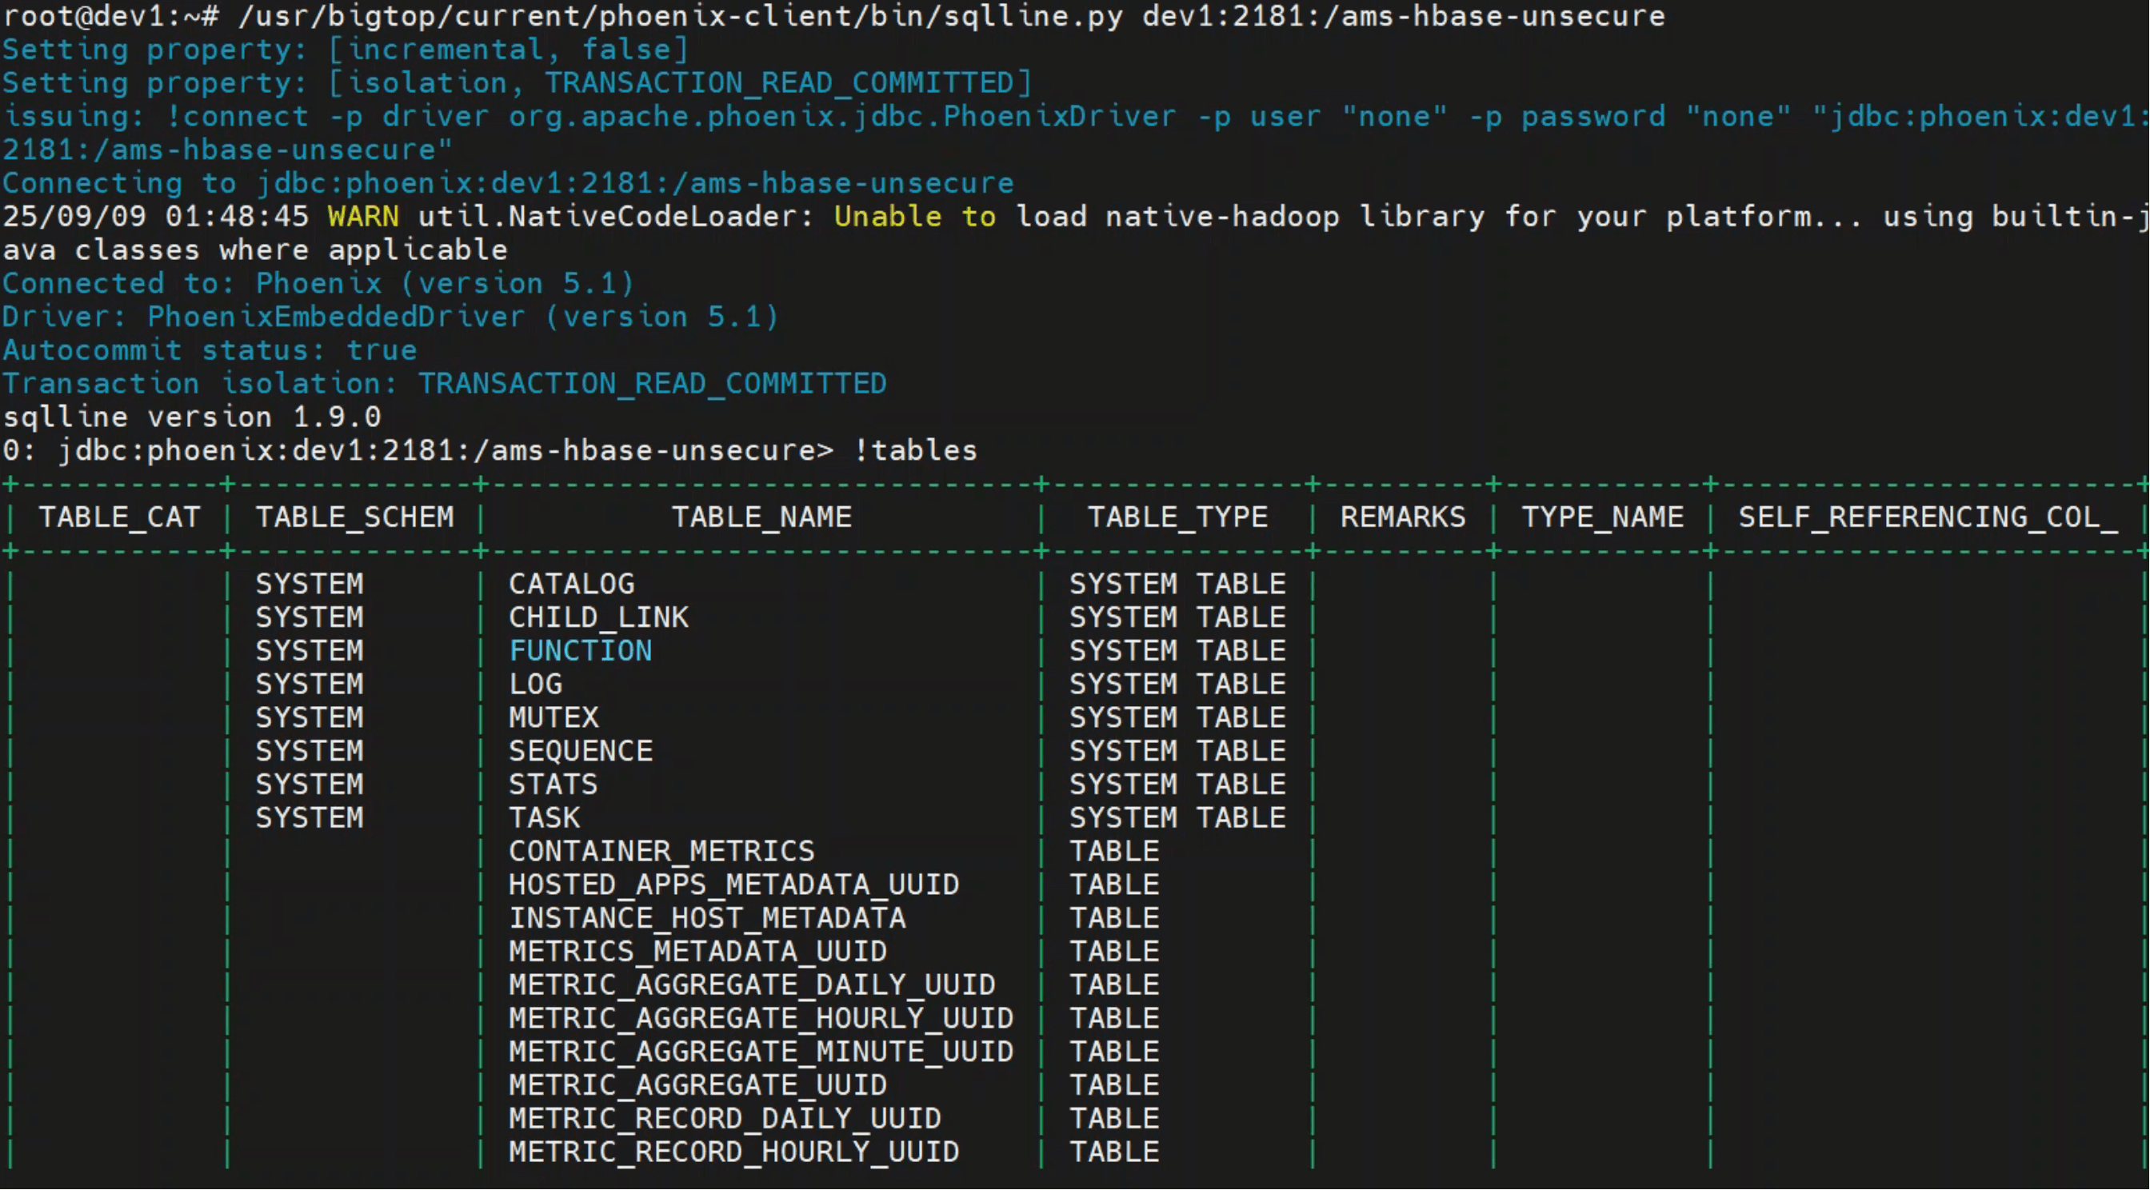Select the INSTANCE_HOST_METADATA table name
The width and height of the screenshot is (2150, 1190).
tap(708, 918)
